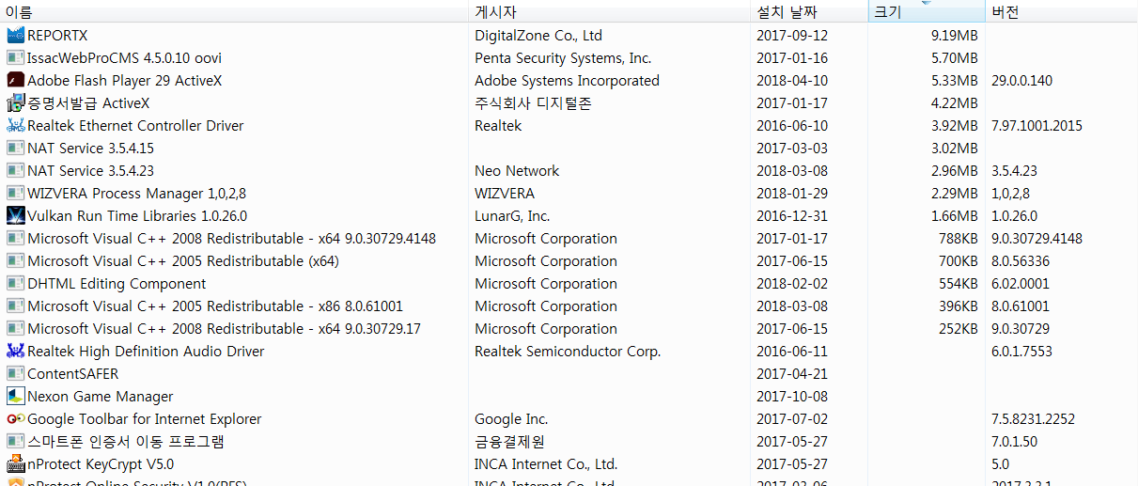
Task: Select the Nexon Game Manager entry
Action: point(100,397)
